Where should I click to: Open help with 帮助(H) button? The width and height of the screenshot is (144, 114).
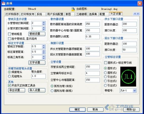coord(131,109)
